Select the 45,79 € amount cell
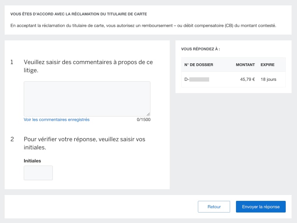The height and width of the screenshot is (223, 297). coord(247,79)
